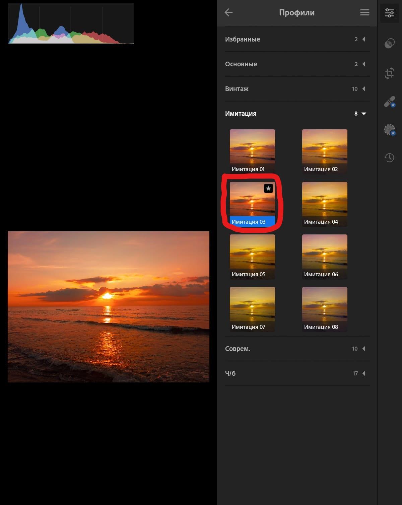
Task: Click the Профили panel title
Action: pyautogui.click(x=297, y=12)
